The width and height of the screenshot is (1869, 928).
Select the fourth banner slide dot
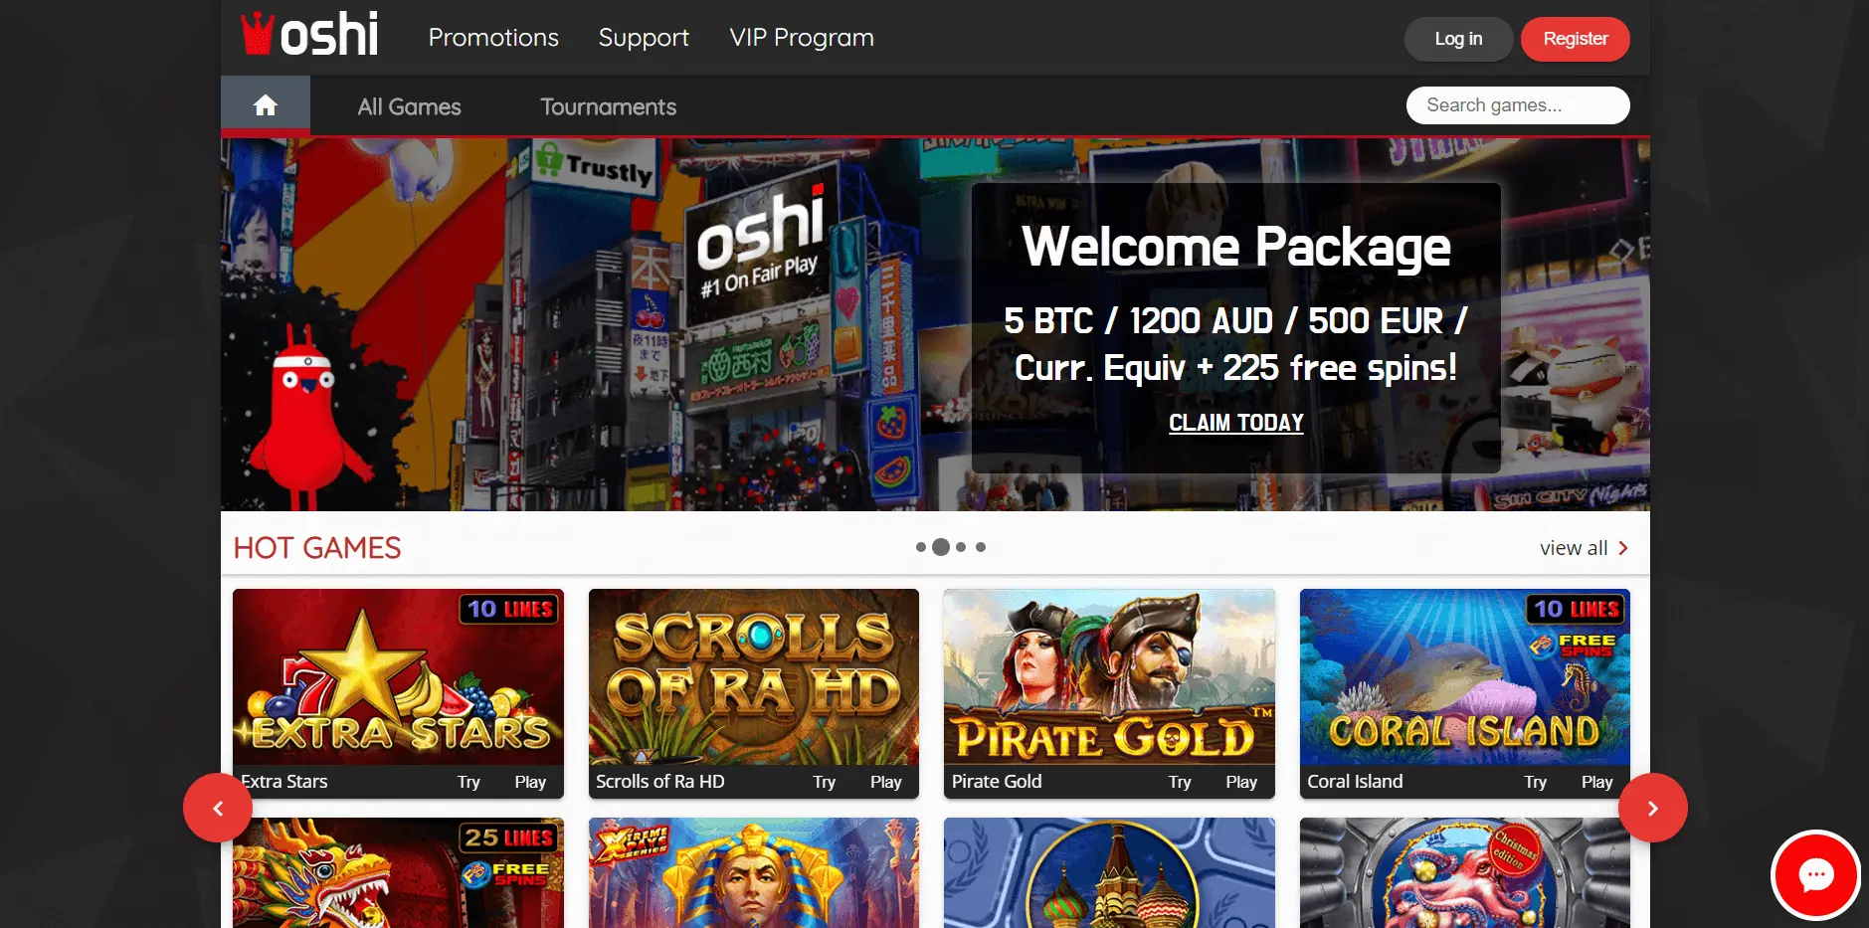[981, 547]
